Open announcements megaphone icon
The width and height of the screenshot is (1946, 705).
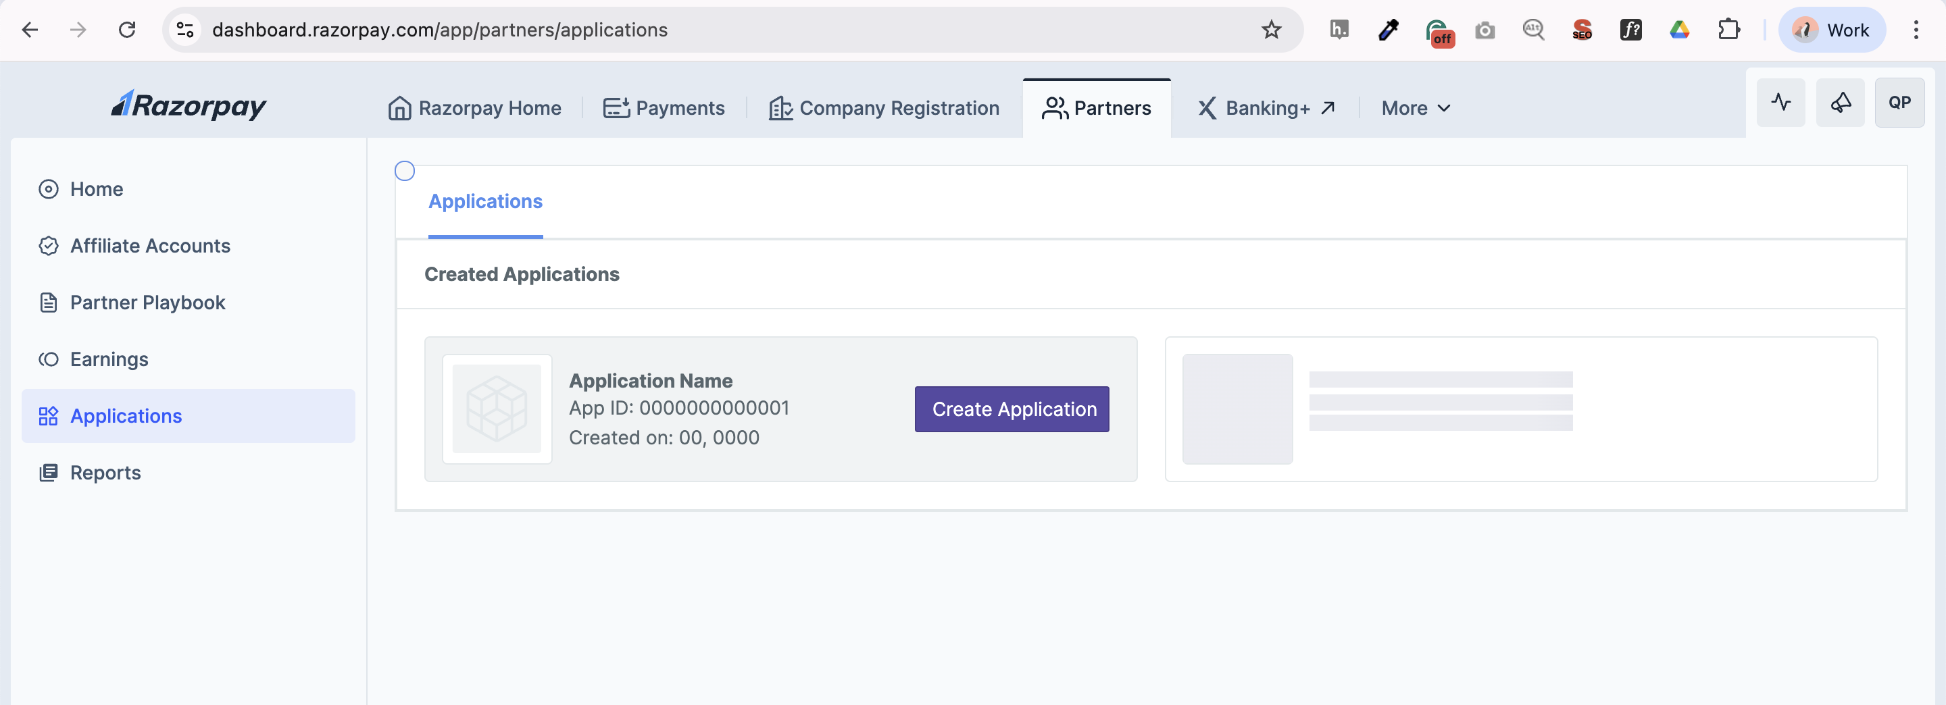1840,102
